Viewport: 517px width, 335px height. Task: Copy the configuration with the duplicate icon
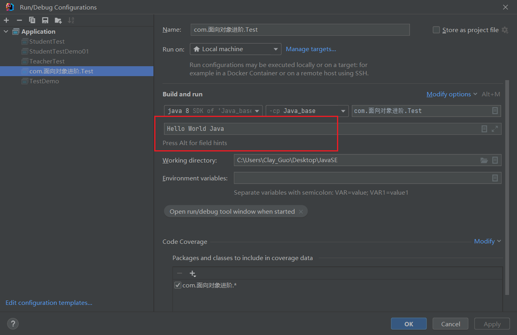tap(32, 20)
